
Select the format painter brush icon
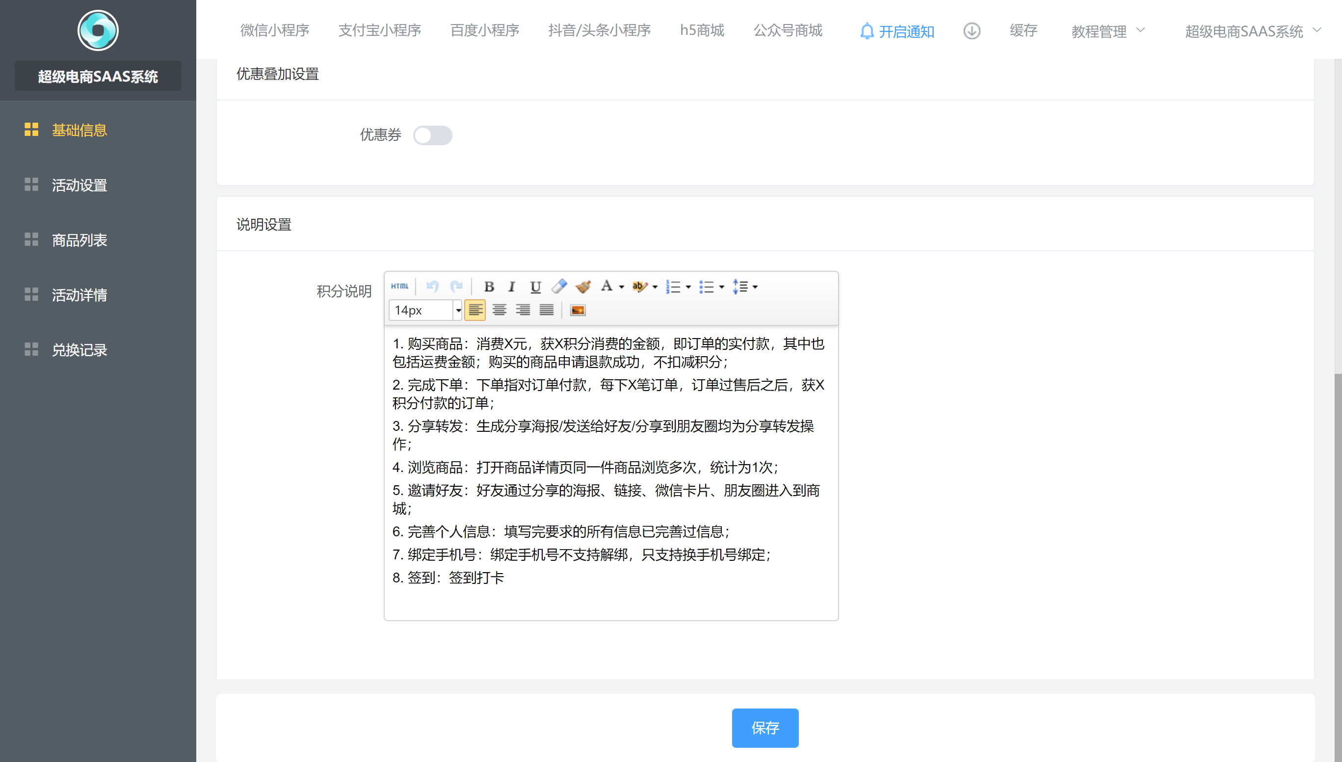coord(583,286)
